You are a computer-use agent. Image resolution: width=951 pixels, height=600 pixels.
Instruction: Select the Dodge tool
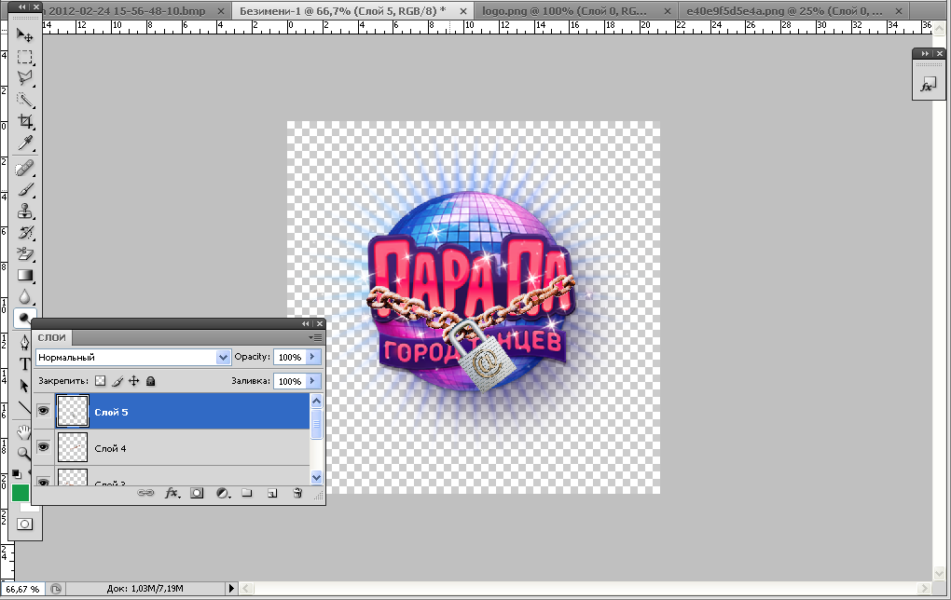pos(23,317)
